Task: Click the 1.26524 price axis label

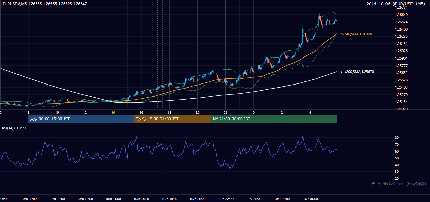Action: (x=401, y=22)
